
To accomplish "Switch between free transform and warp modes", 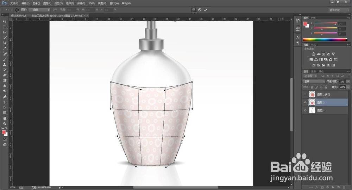I will [x=193, y=10].
